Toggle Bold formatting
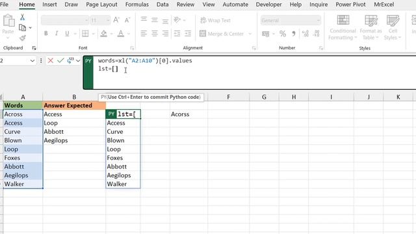Viewport: 416px width, 234px height. 46,33
